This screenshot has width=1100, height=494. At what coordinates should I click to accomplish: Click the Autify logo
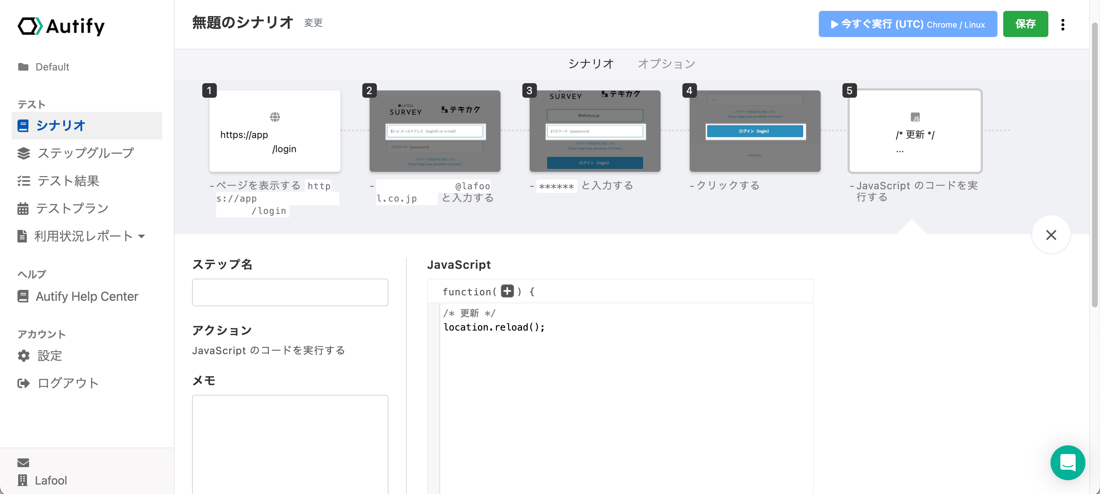[61, 26]
